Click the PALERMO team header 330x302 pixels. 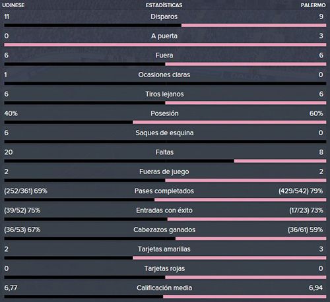(x=313, y=5)
